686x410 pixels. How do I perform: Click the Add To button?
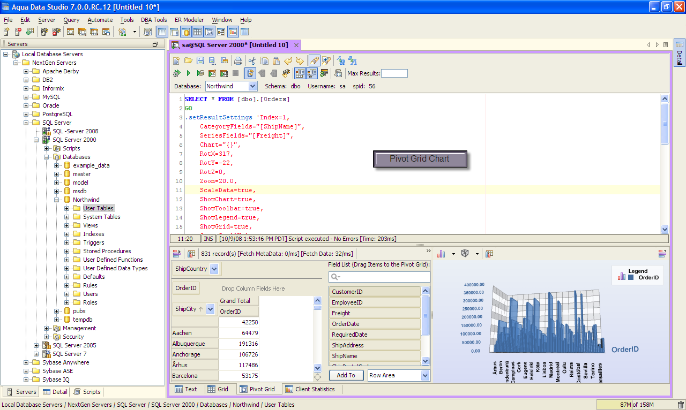(346, 375)
